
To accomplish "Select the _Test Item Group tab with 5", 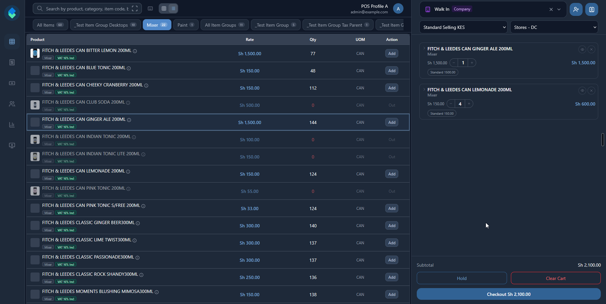I will [276, 25].
